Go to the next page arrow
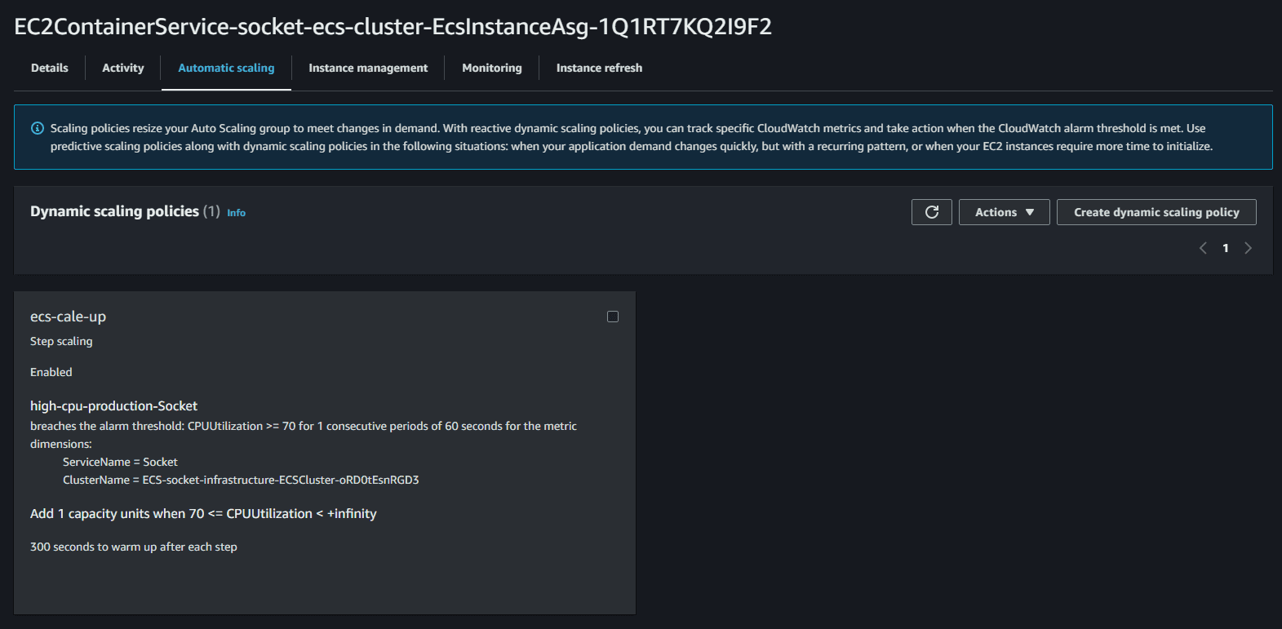This screenshot has height=629, width=1282. coord(1248,248)
